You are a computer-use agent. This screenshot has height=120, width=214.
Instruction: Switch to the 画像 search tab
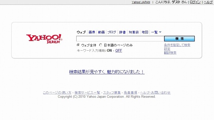[x=92, y=32]
